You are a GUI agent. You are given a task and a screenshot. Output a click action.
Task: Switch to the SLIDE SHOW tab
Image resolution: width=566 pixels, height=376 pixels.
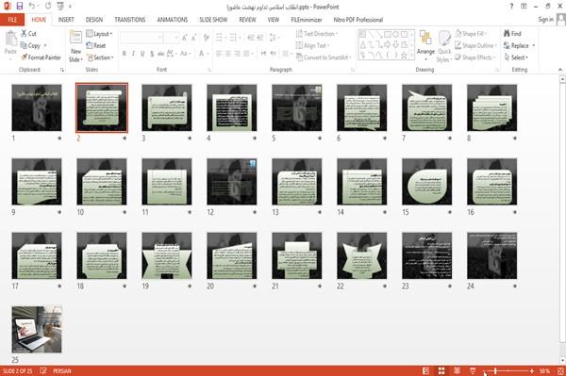213,20
